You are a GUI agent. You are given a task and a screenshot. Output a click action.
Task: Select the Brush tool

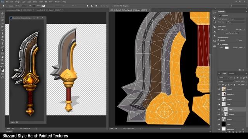(x=2, y=30)
